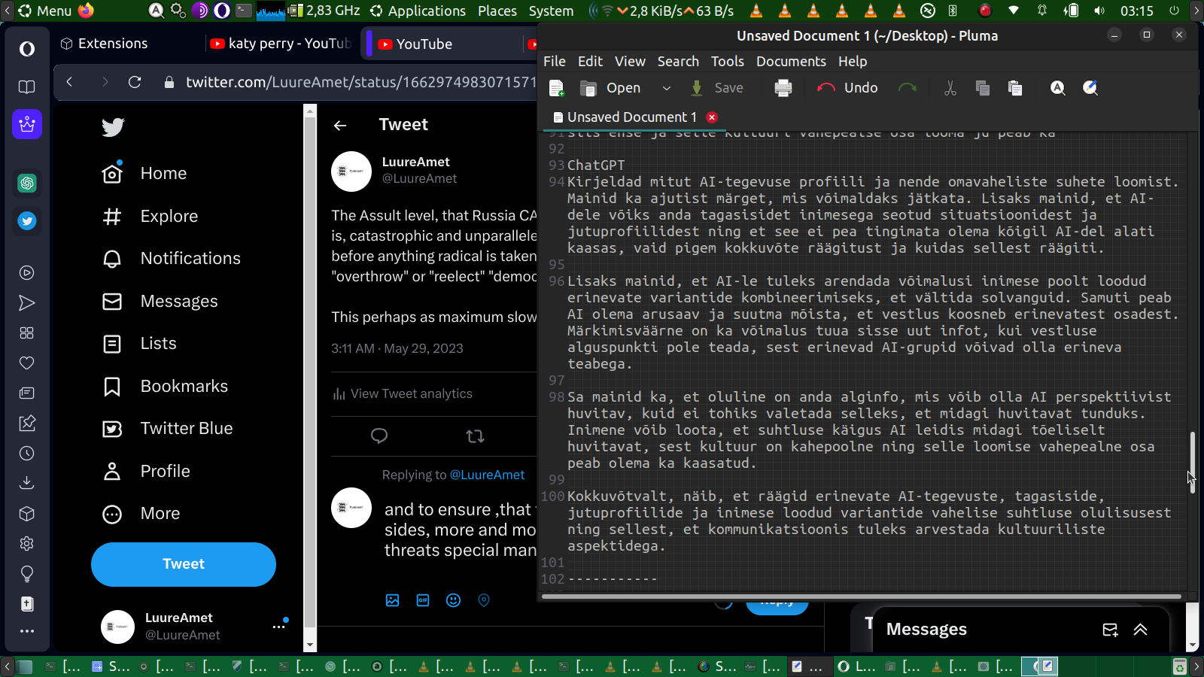
Task: Open Opera sidebar history clock icon
Action: click(27, 454)
